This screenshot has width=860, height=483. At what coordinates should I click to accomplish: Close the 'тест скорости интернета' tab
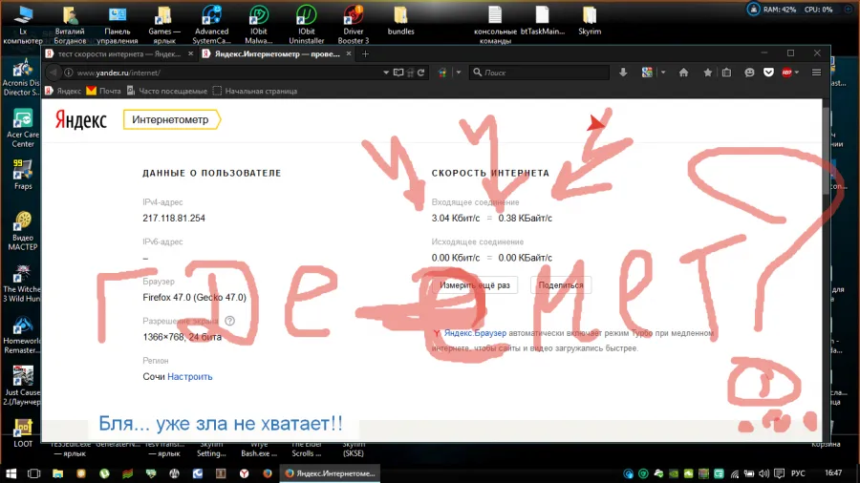[x=190, y=53]
